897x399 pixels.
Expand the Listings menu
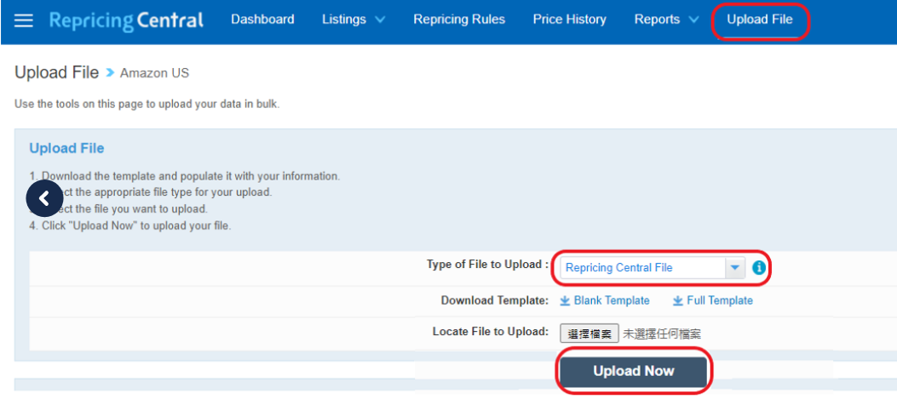click(x=354, y=20)
